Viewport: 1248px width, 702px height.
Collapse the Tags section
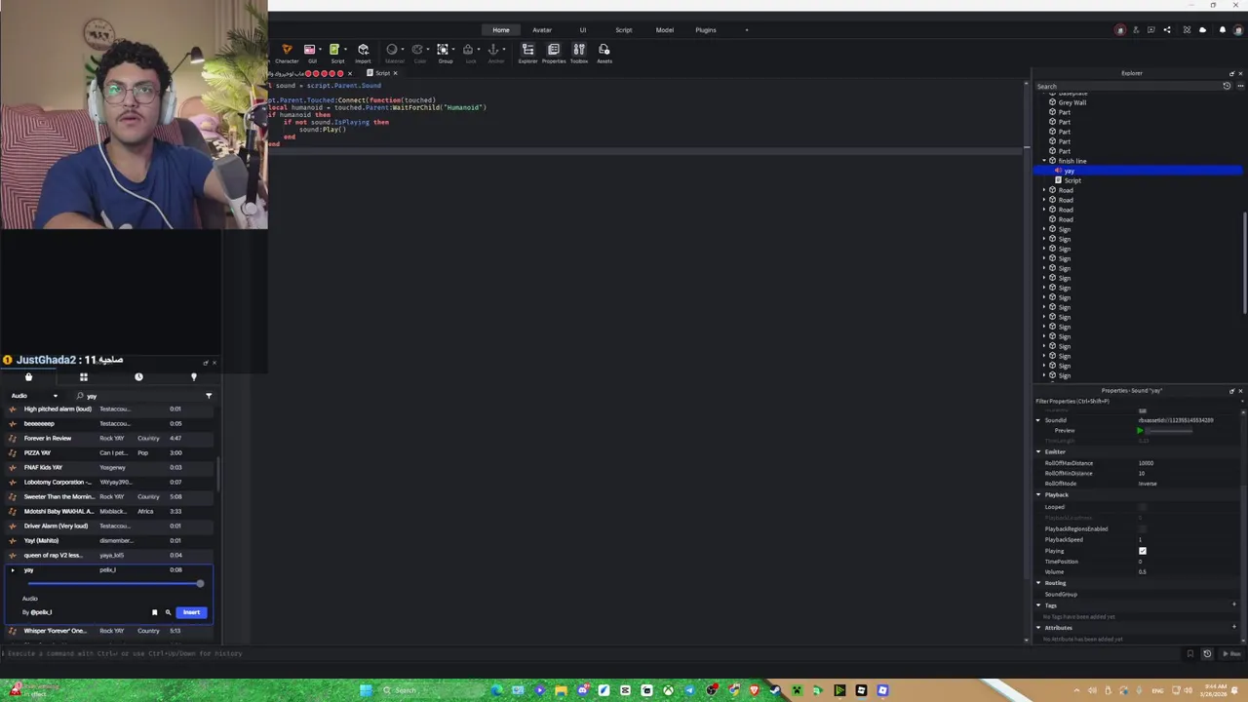point(1038,605)
